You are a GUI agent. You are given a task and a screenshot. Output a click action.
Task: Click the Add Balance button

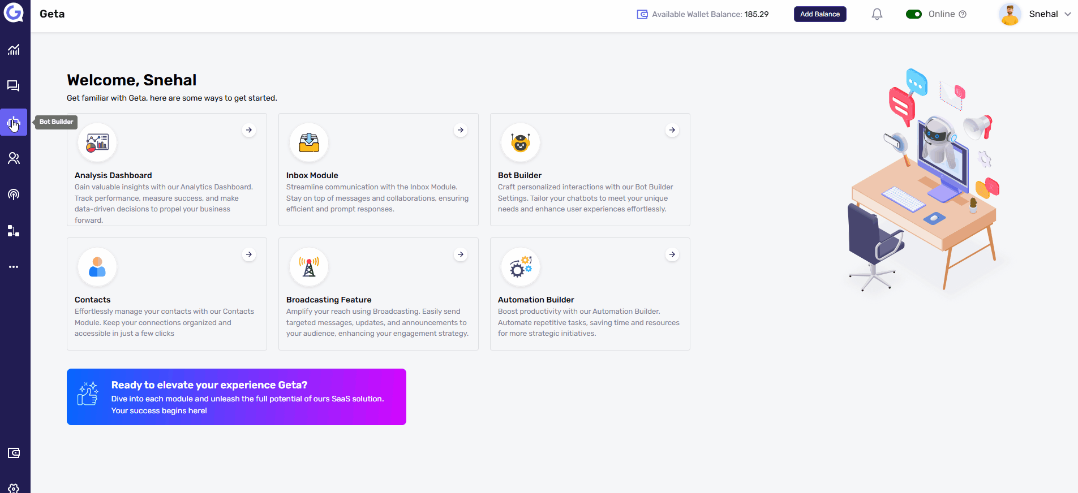pos(819,14)
